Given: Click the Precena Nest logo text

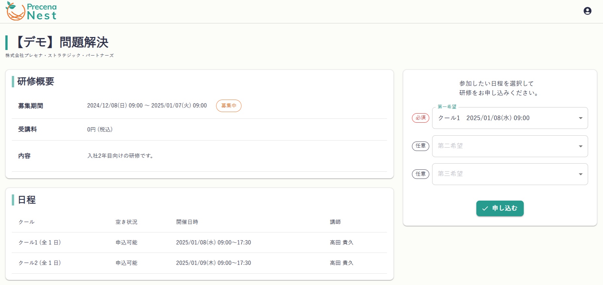Looking at the screenshot, I should click(42, 12).
